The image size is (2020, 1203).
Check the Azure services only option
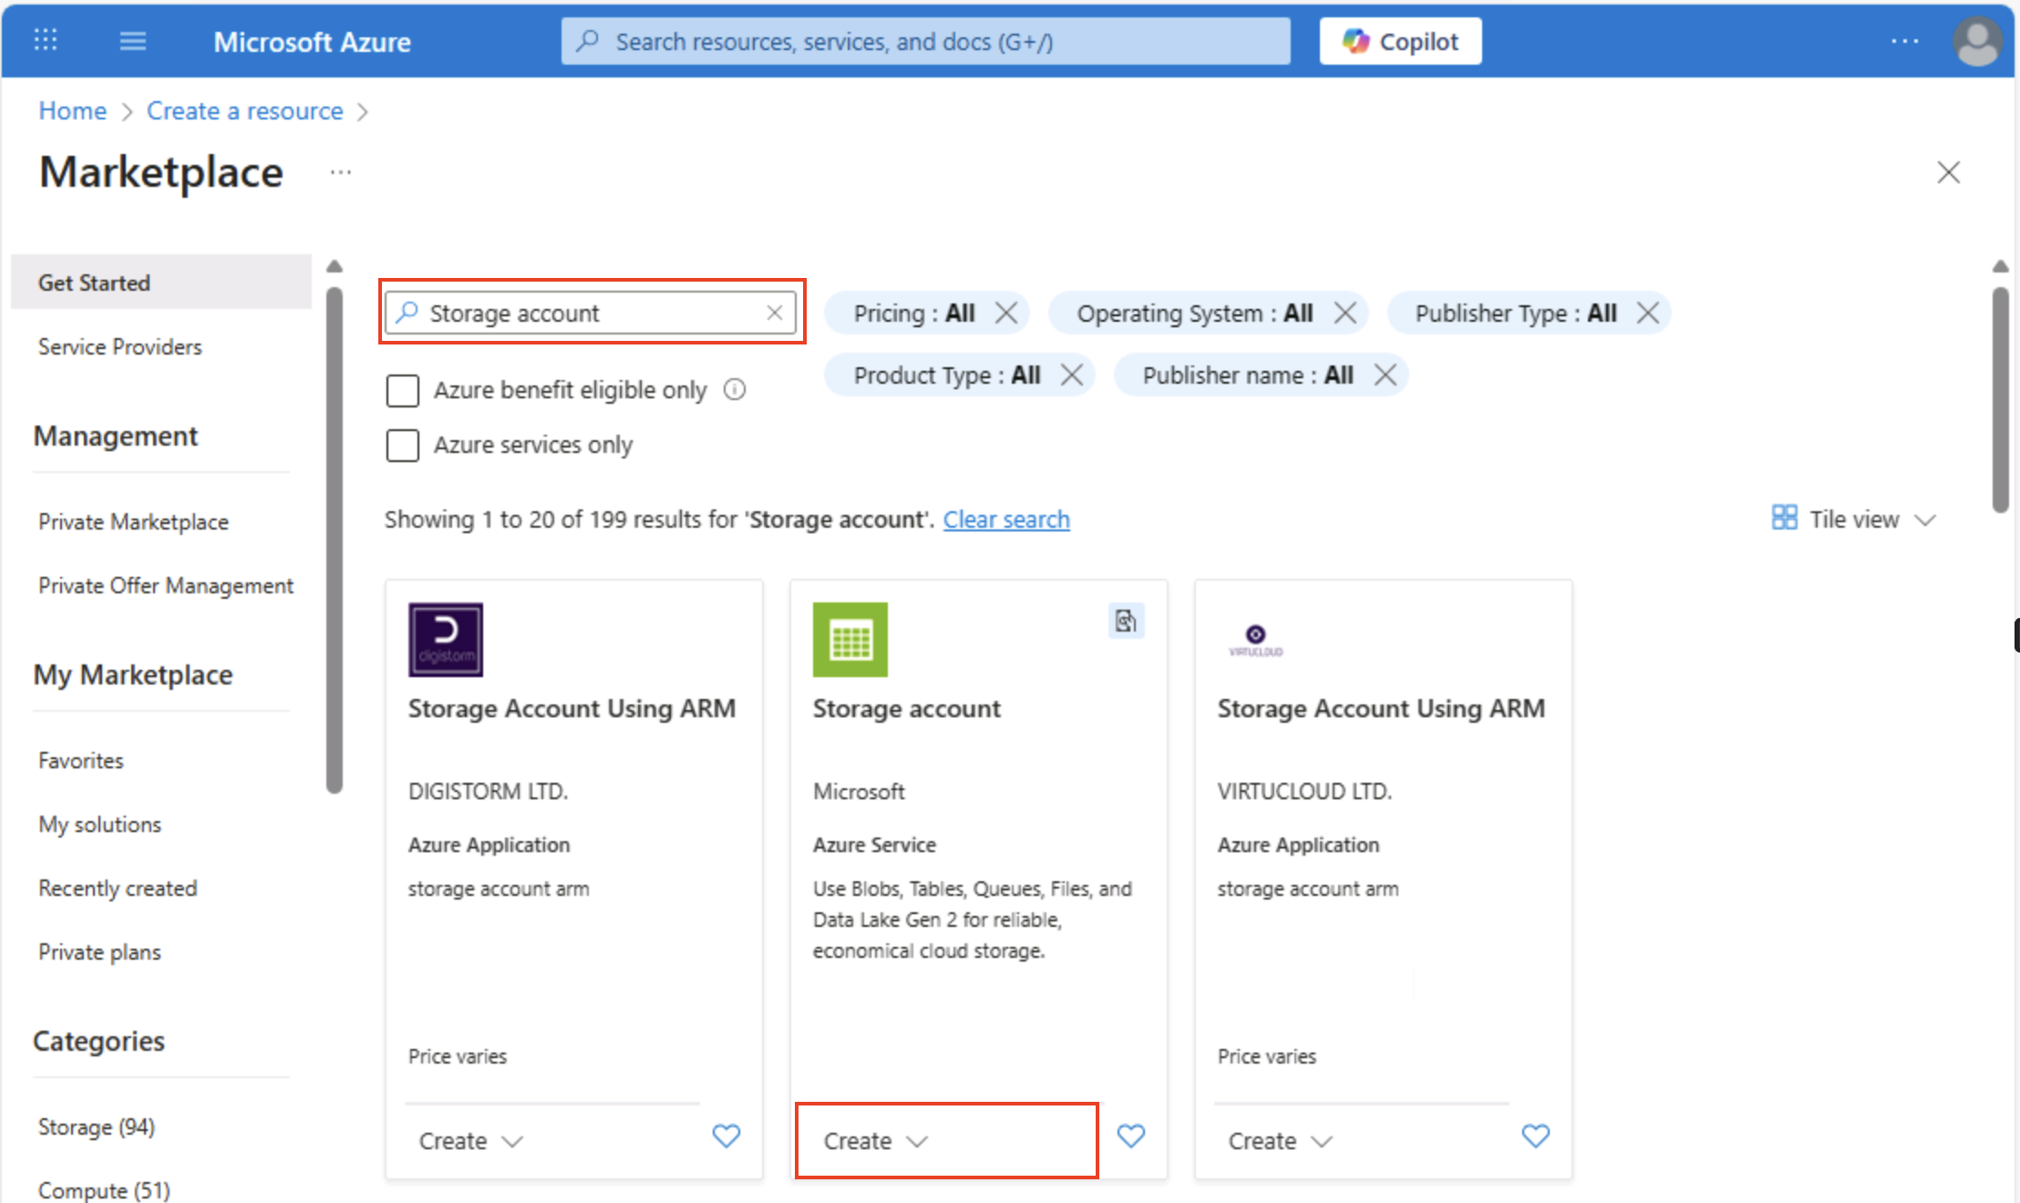pyautogui.click(x=402, y=446)
